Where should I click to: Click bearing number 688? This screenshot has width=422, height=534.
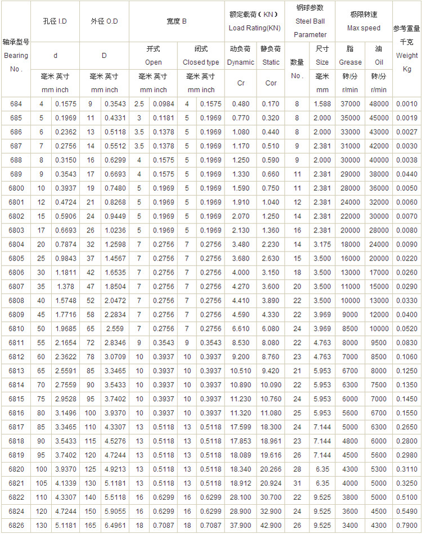pyautogui.click(x=16, y=160)
